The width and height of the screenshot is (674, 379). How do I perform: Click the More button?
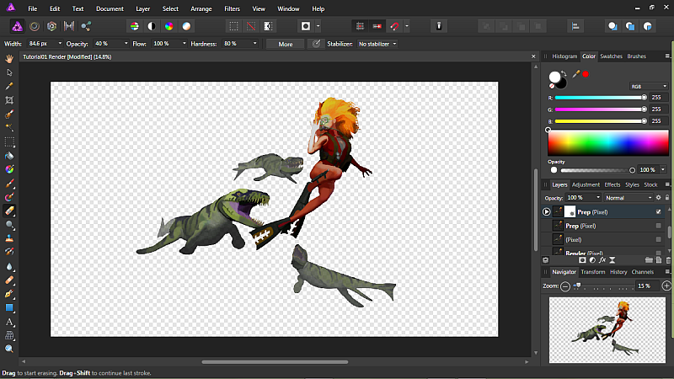click(286, 43)
